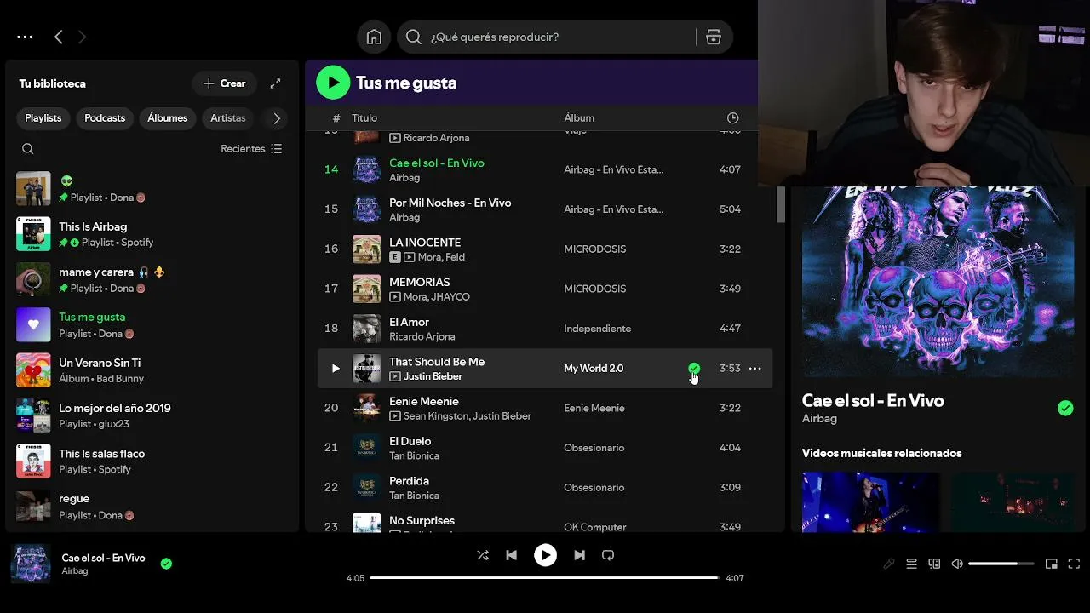This screenshot has width=1090, height=613.
Task: Expand Tu biblioteca panel
Action: click(x=275, y=83)
